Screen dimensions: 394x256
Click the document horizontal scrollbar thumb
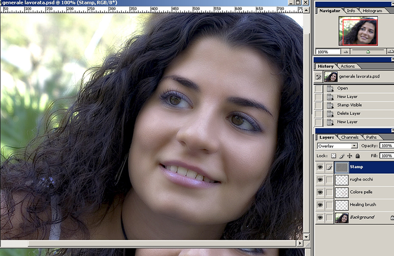point(162,243)
